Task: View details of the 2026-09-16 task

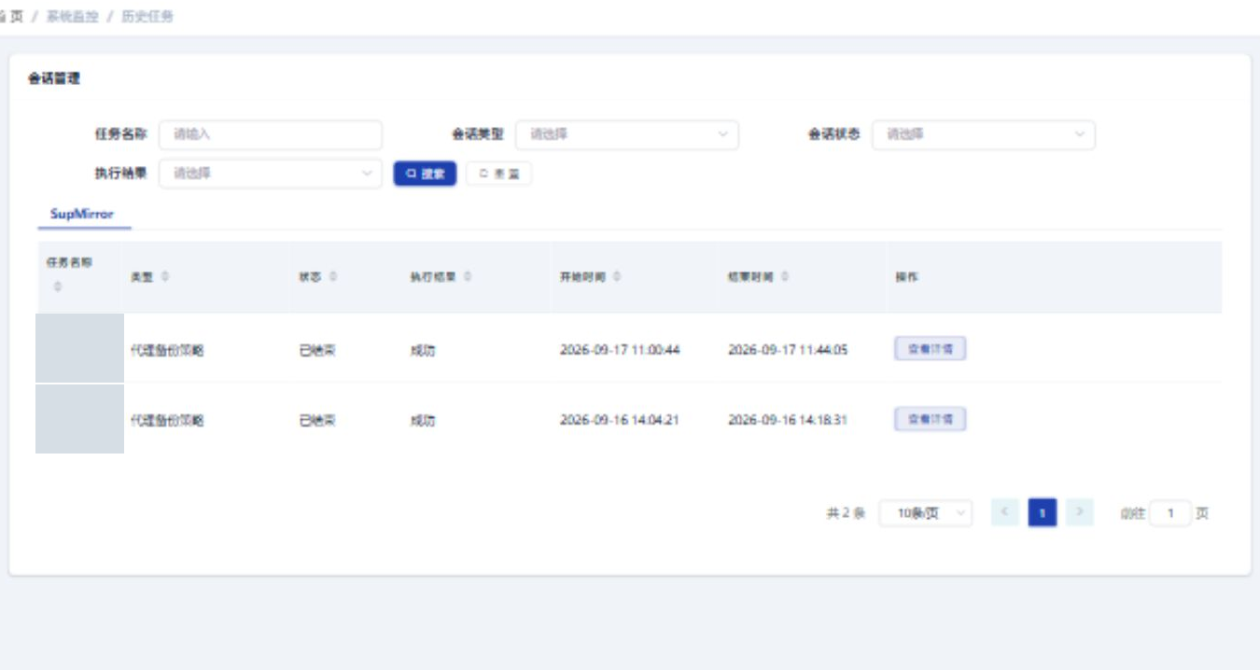Action: [931, 419]
